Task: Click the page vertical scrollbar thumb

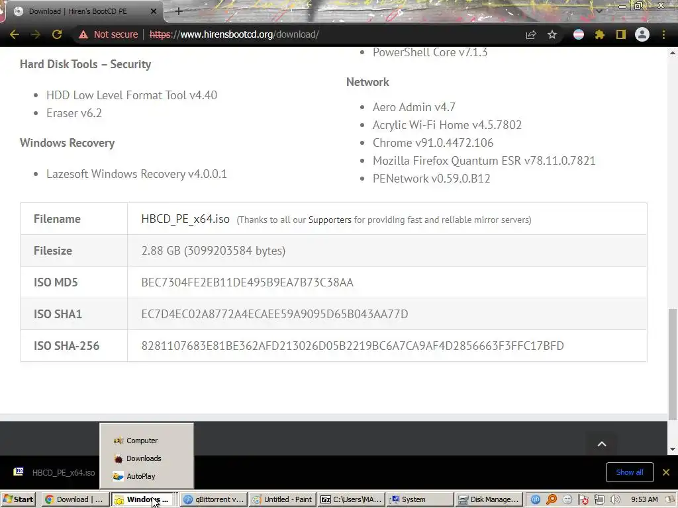Action: click(x=673, y=364)
